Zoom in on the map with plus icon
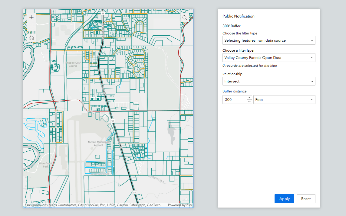 31,17
